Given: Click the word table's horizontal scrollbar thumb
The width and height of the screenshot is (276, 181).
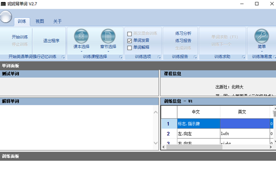Looking at the screenshot, I should point(194,147).
